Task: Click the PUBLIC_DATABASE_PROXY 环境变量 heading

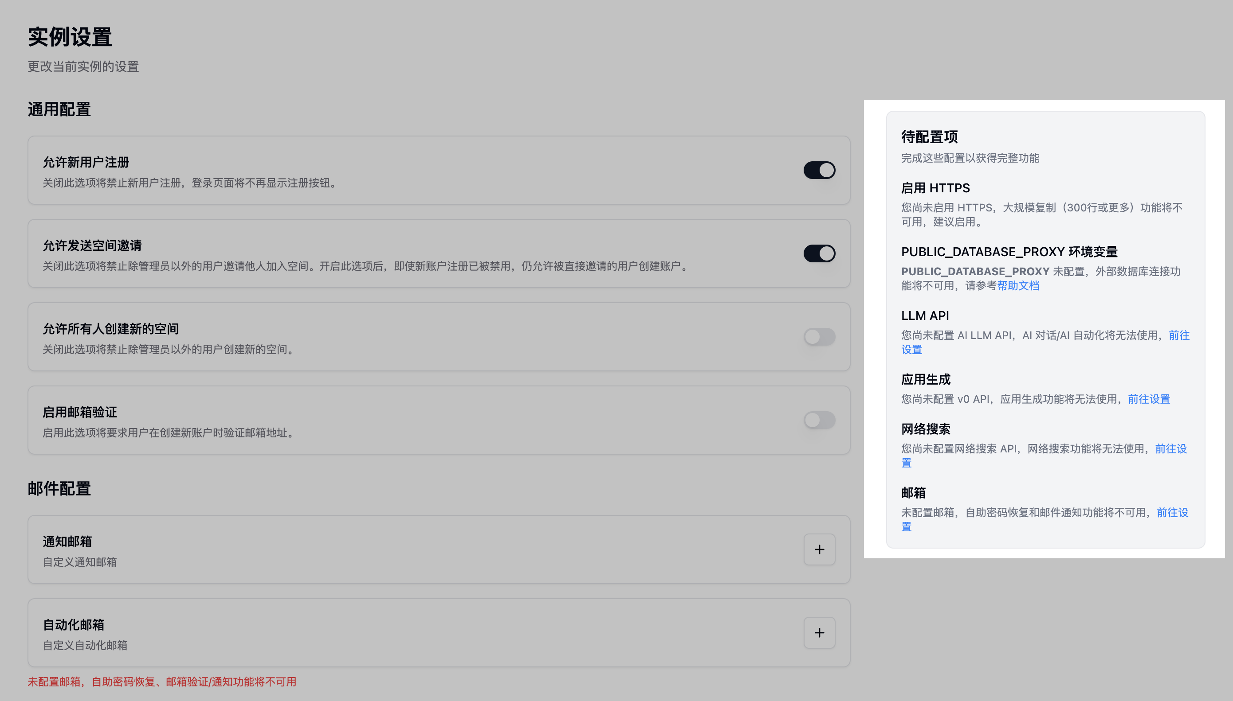Action: [x=1009, y=252]
